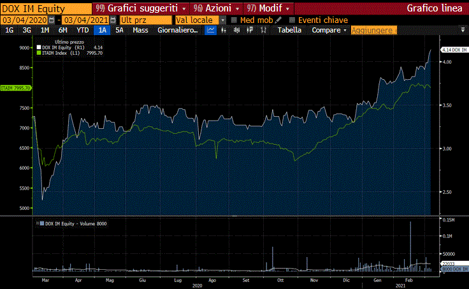The image size is (469, 289).
Task: Open the end date calendar picker
Action: [113, 20]
